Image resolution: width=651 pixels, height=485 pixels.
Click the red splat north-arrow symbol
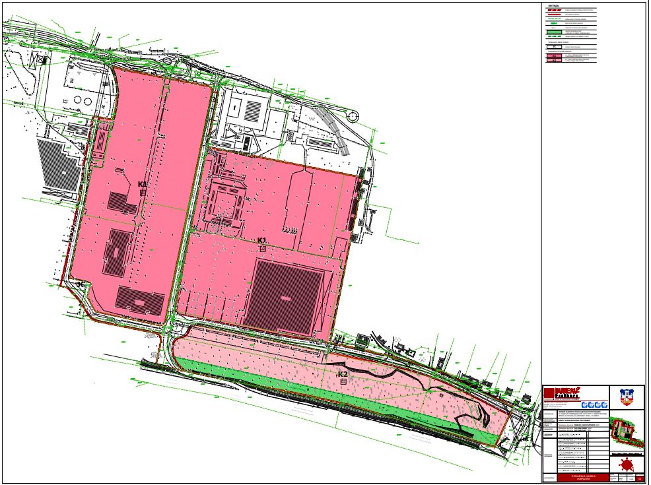[627, 466]
